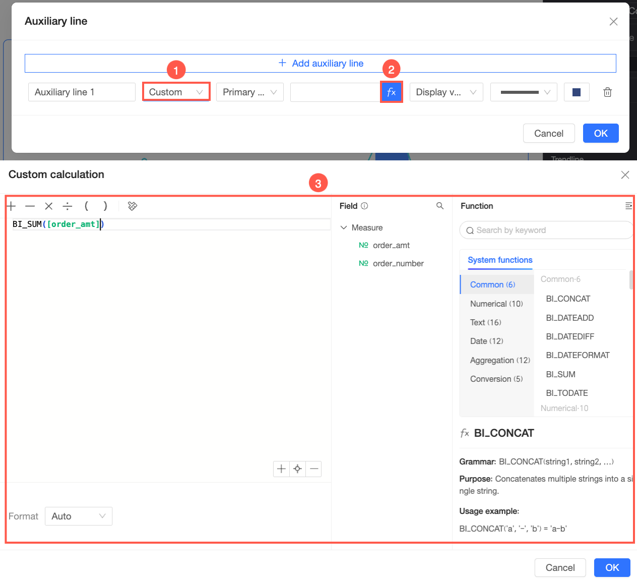Pick auxiliary line color swatch
The width and height of the screenshot is (637, 582).
coord(577,92)
